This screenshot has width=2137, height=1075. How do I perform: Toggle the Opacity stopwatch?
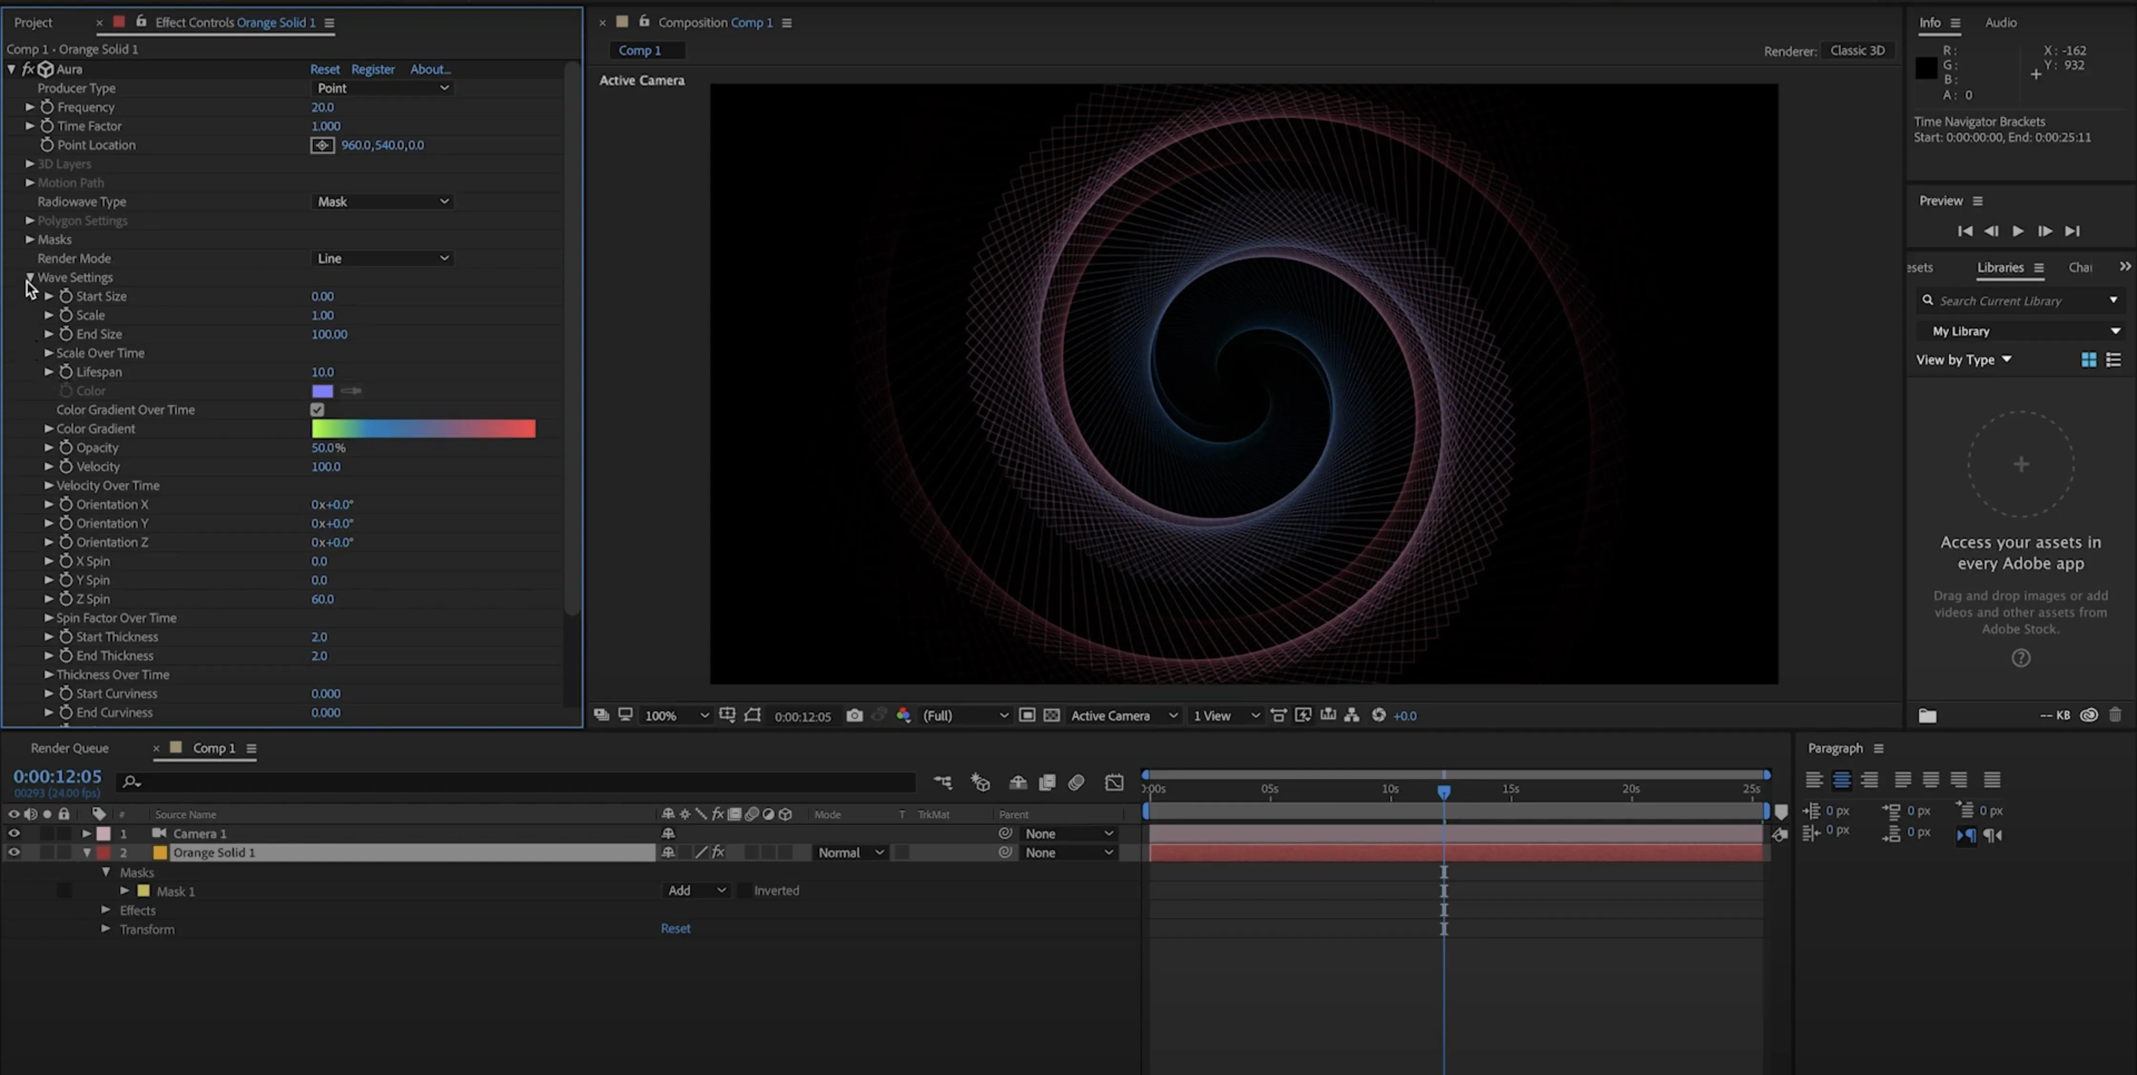pos(66,448)
